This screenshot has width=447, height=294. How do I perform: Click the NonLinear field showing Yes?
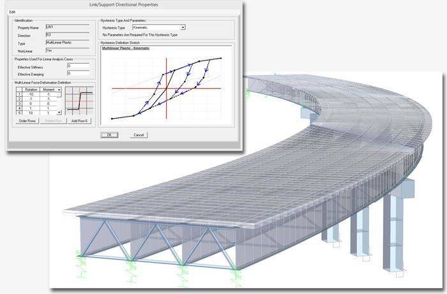68,50
